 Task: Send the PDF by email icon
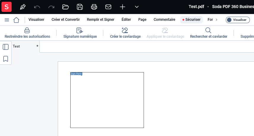point(108,7)
